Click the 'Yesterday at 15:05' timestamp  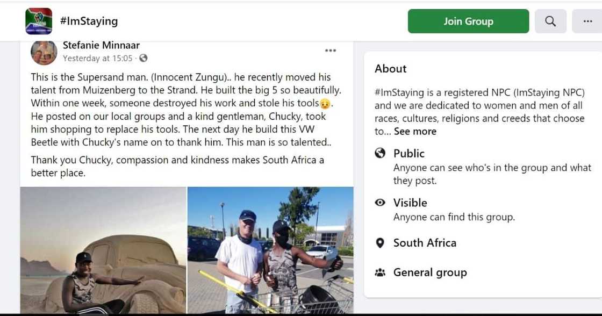point(97,58)
